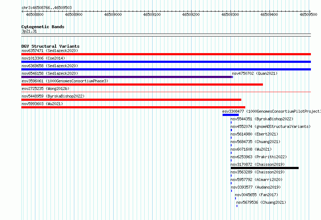
Task: Select the blue nsv6369658 variant bar
Action: [x=166, y=69]
